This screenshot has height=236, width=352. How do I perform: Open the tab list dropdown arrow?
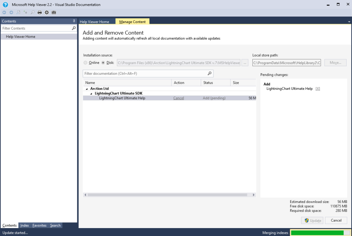click(x=348, y=22)
